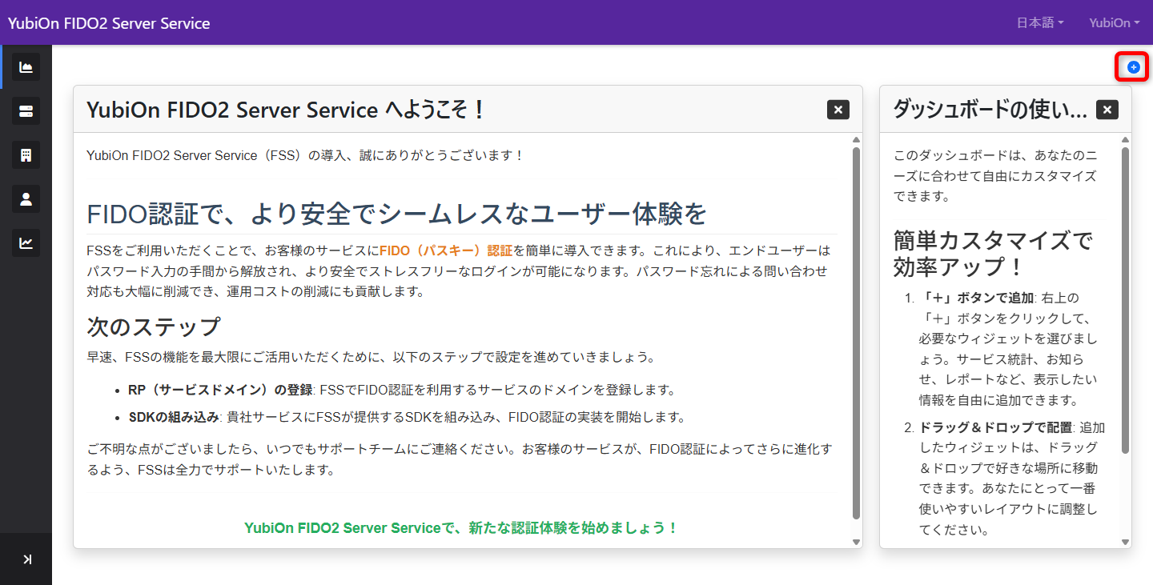Screen dimensions: 1153x585
Task: Click the usage widget scrollbar down arrow
Action: (x=1125, y=542)
